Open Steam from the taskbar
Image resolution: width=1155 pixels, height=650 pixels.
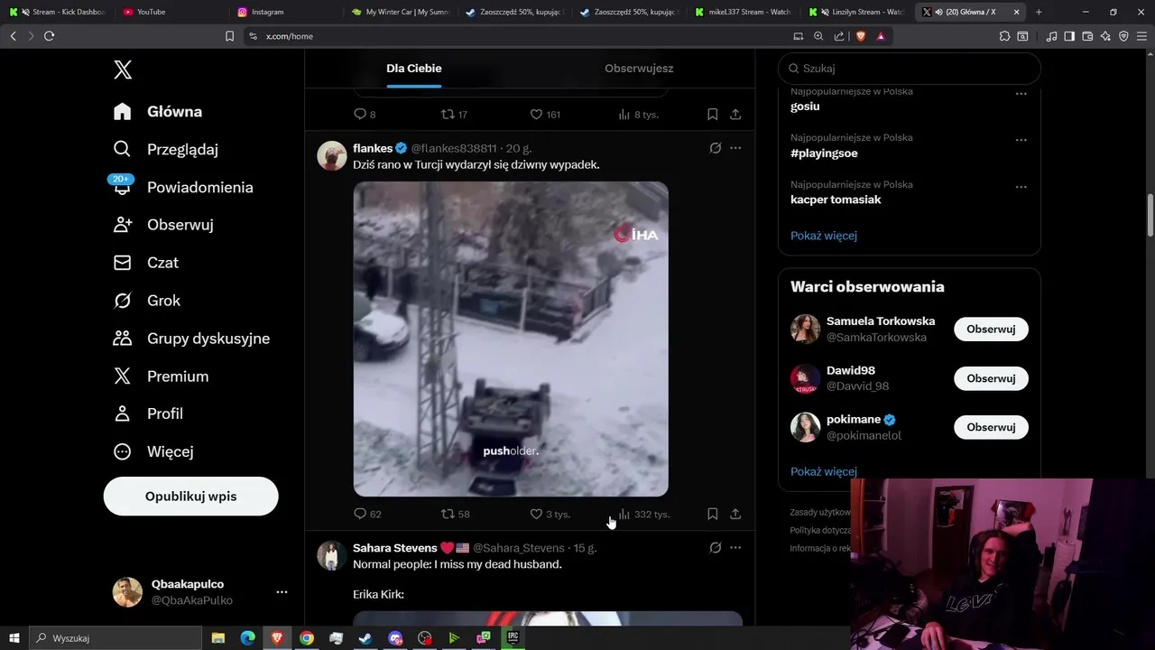(x=365, y=638)
